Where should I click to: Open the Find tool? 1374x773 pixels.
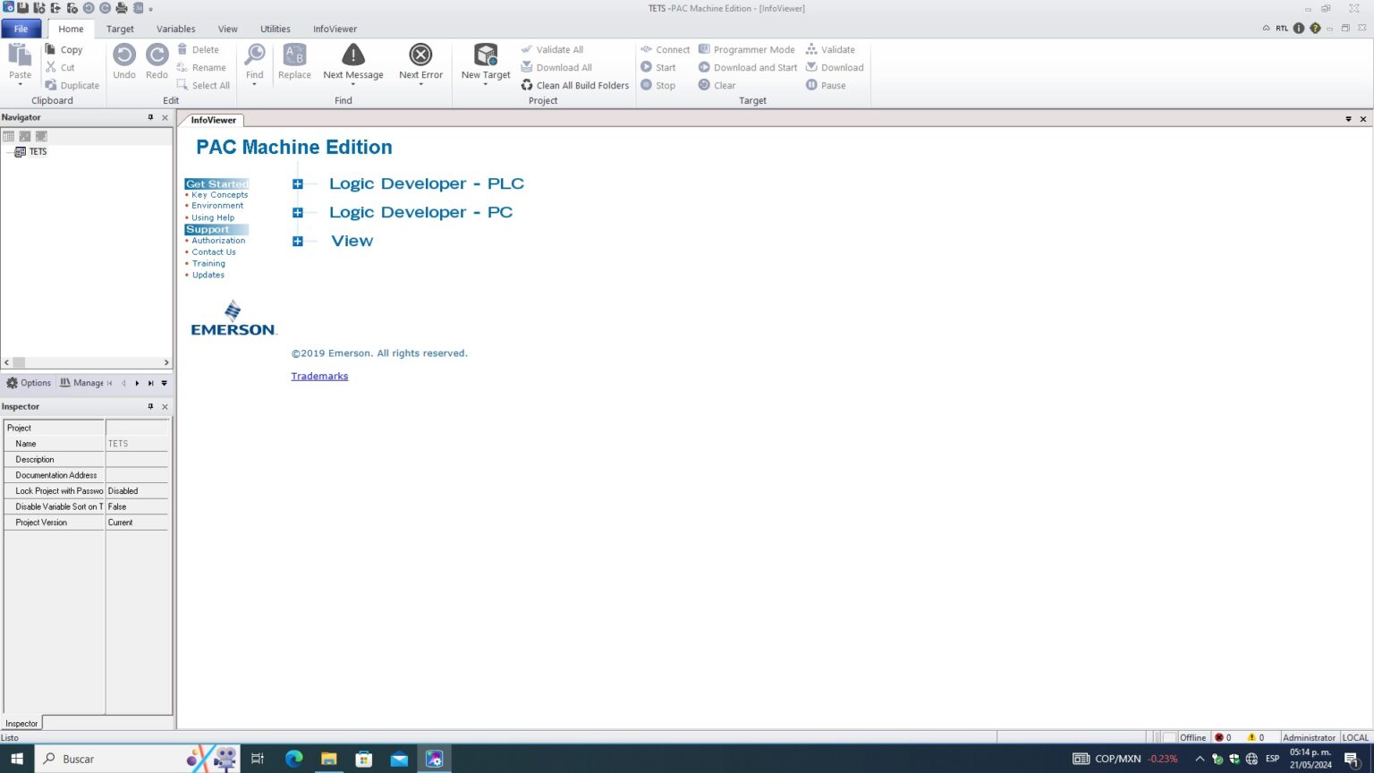click(254, 63)
